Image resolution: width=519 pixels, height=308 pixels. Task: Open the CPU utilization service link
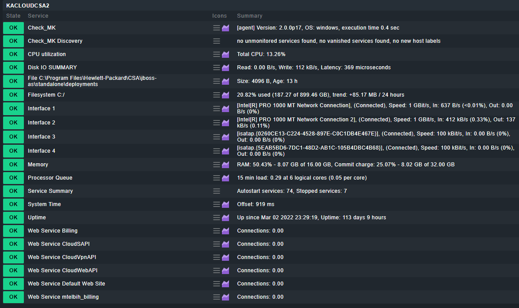[47, 54]
